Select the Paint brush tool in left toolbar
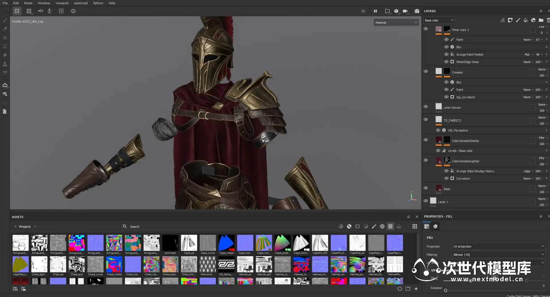 click(5, 20)
